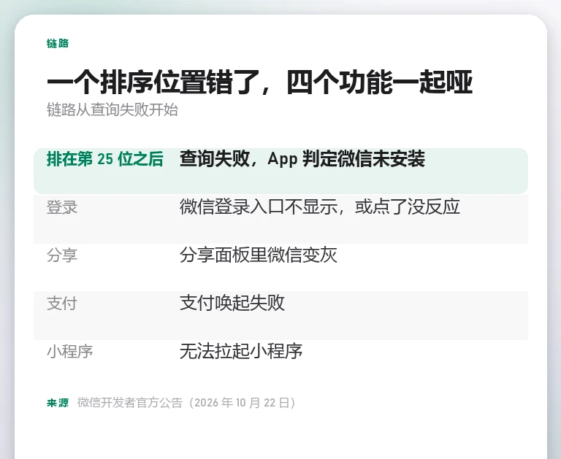Click the '登录' row label
The image size is (561, 459).
(x=62, y=207)
